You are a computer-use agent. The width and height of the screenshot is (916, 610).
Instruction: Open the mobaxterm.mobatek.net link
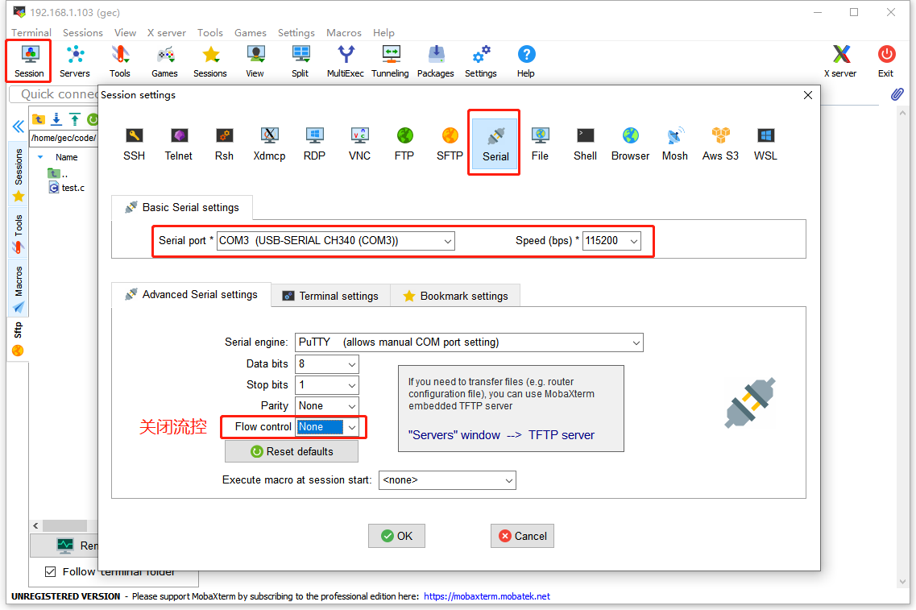(x=487, y=596)
